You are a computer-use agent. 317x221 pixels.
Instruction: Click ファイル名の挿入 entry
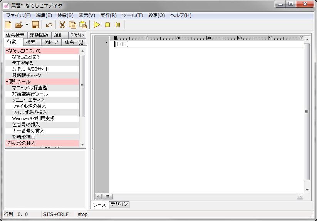point(42,106)
